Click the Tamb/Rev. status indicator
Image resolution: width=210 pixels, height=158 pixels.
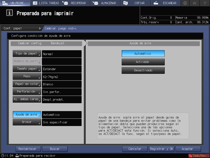pyautogui.click(x=199, y=156)
